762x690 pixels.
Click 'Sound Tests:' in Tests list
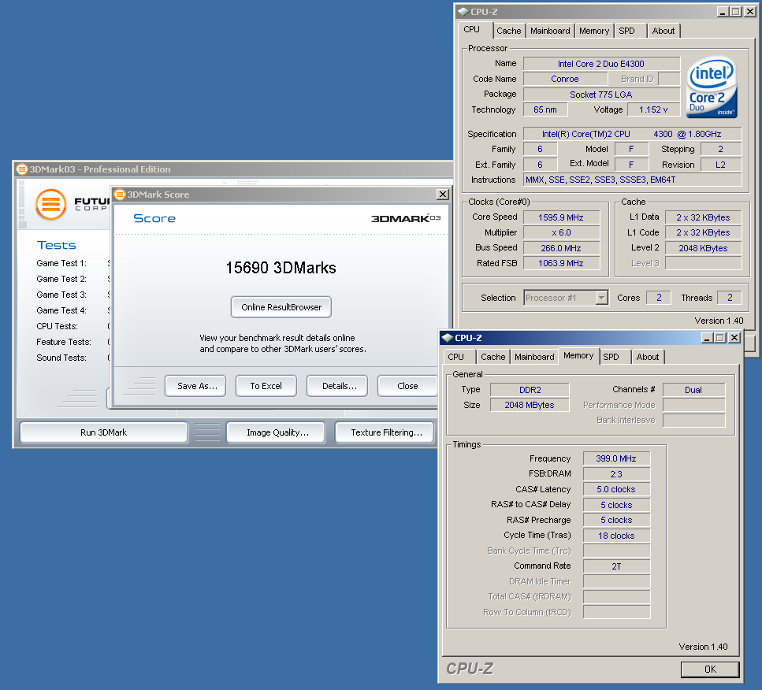tap(61, 358)
